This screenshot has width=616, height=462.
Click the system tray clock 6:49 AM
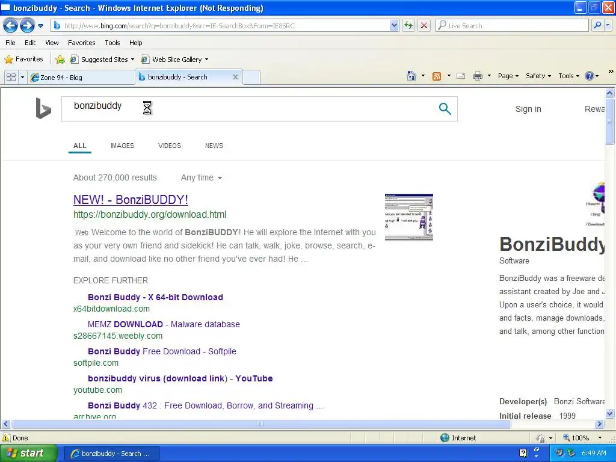(x=594, y=454)
